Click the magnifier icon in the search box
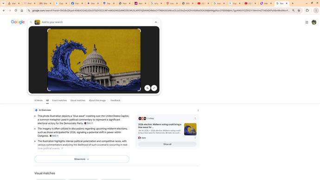Image resolution: width=320 pixels, height=180 pixels. coord(31,22)
